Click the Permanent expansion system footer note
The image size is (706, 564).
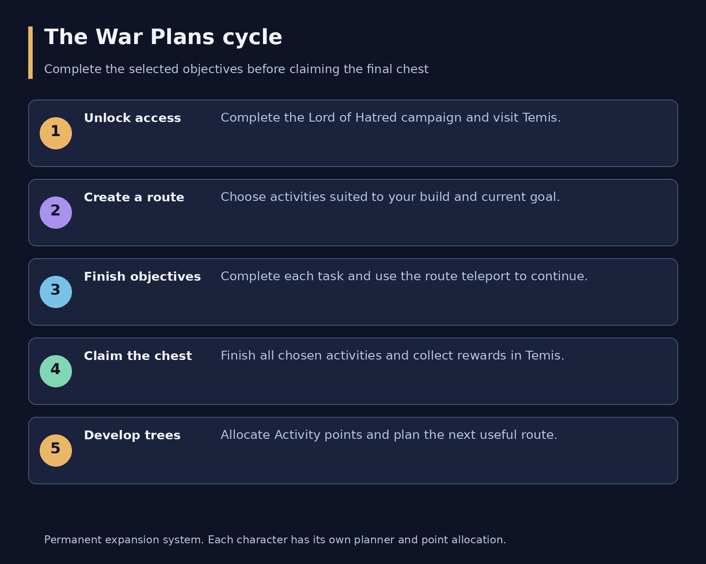[275, 540]
